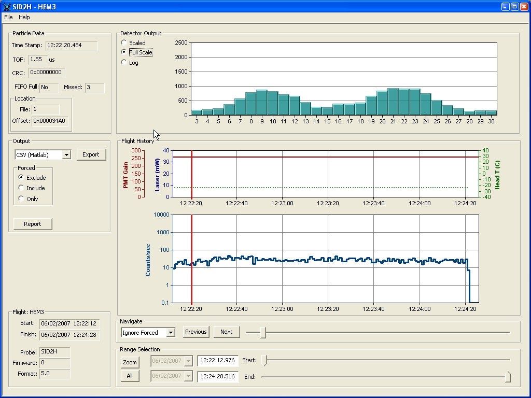
Task: Maximize the SID2H window
Action: pos(514,7)
